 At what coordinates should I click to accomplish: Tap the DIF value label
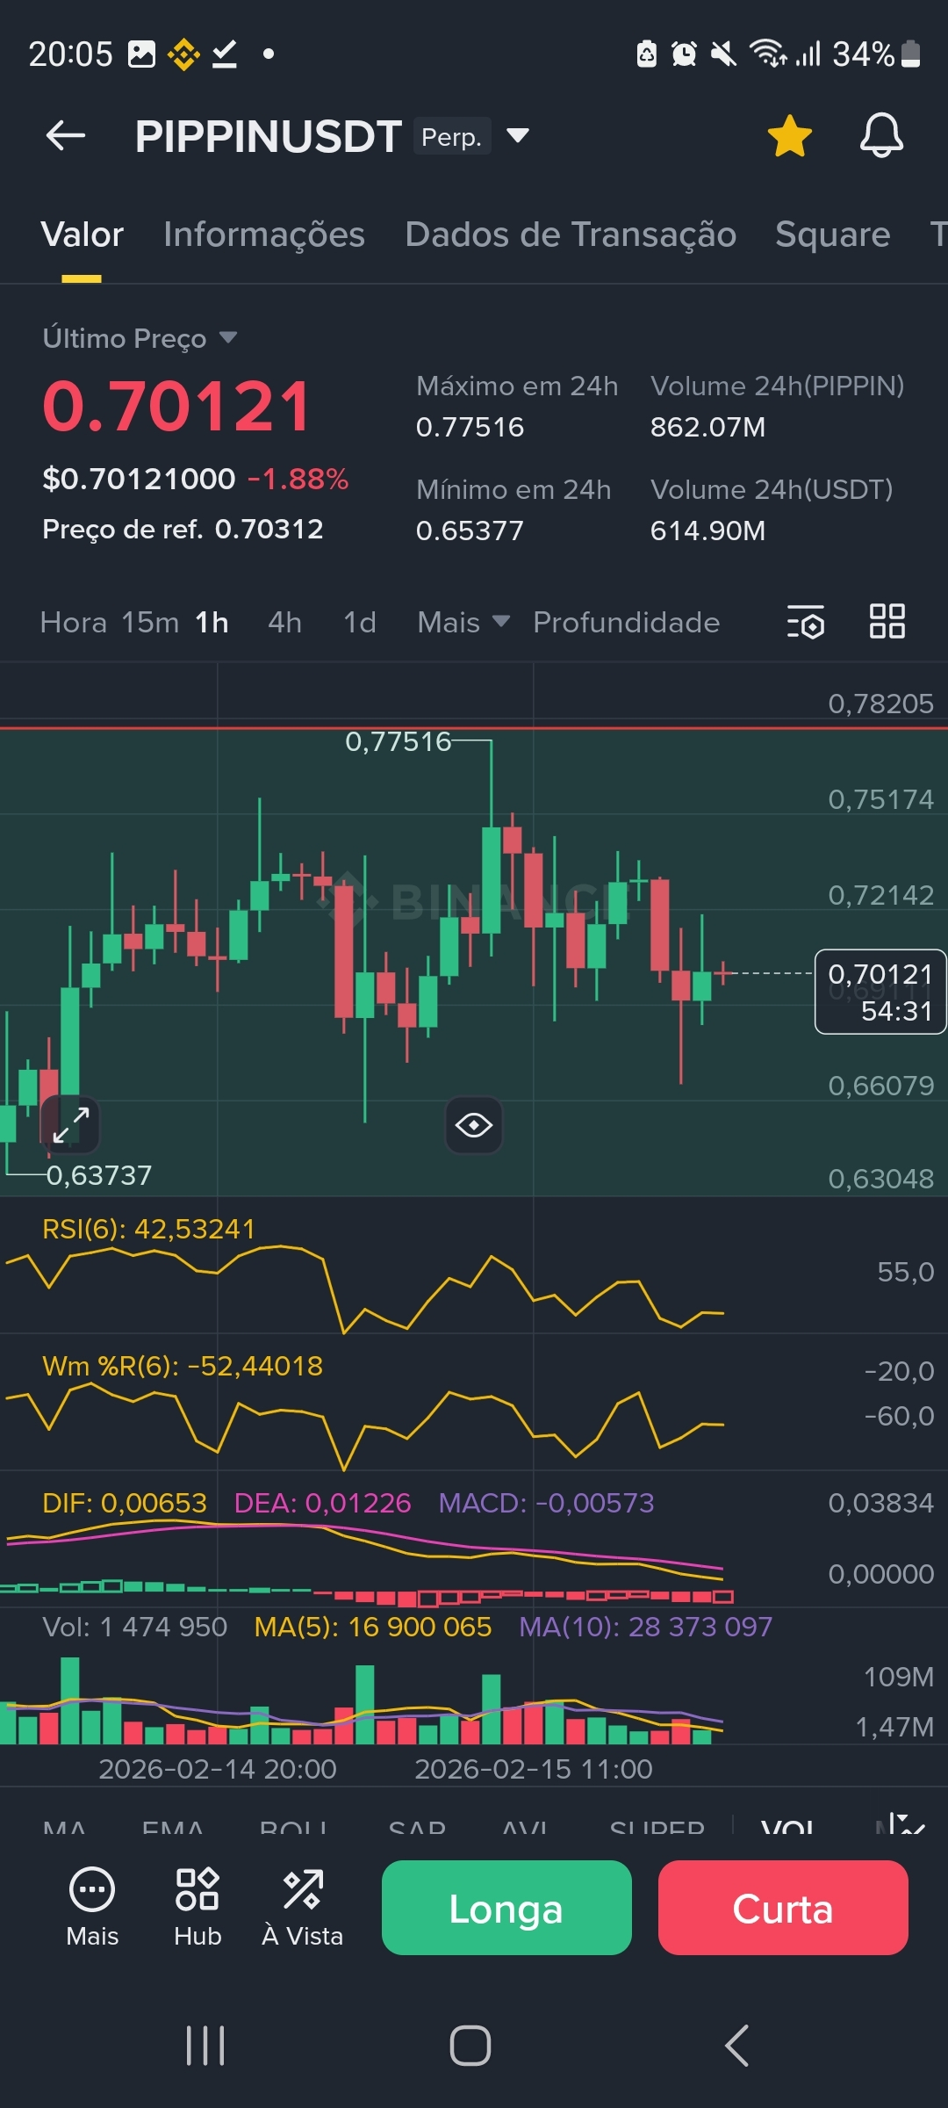(125, 1503)
